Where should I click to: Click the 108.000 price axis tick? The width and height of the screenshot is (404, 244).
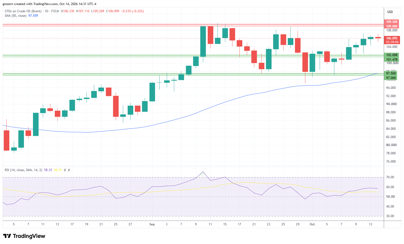tap(392, 30)
